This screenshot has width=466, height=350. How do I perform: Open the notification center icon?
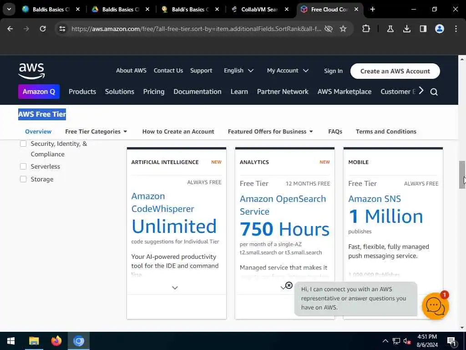coord(451,341)
